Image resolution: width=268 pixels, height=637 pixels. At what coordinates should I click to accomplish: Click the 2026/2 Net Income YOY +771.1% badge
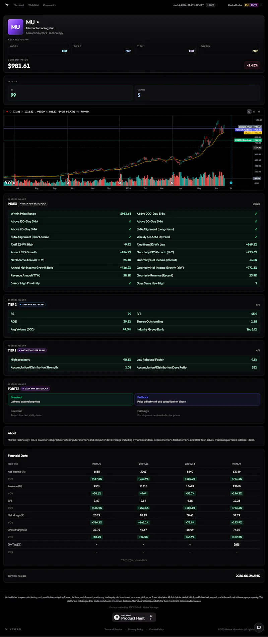pos(237,479)
